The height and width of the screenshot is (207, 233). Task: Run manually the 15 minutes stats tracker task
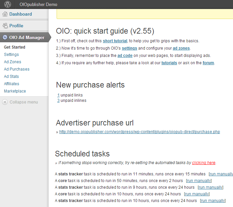[221, 174]
